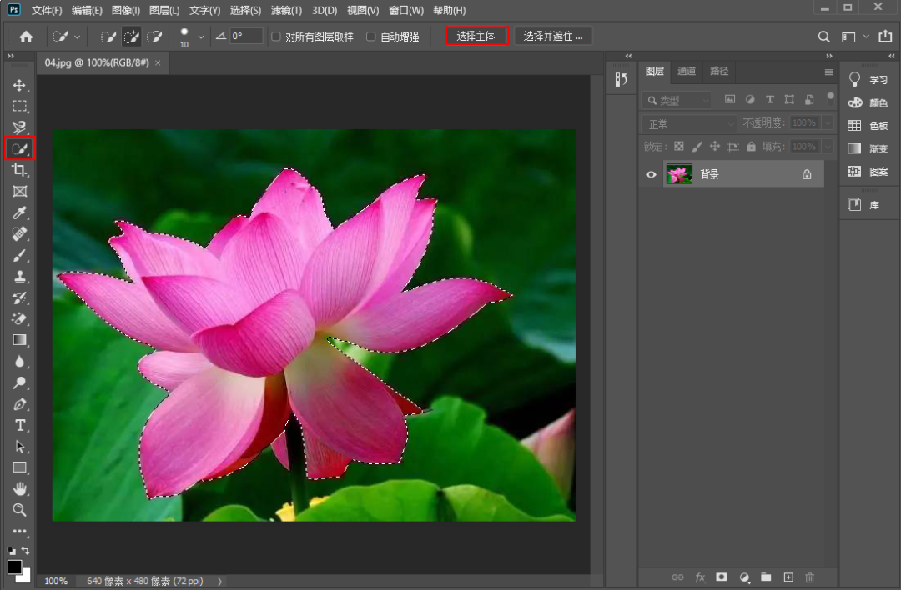Switch to the 通道 tab
901x590 pixels.
click(x=687, y=72)
